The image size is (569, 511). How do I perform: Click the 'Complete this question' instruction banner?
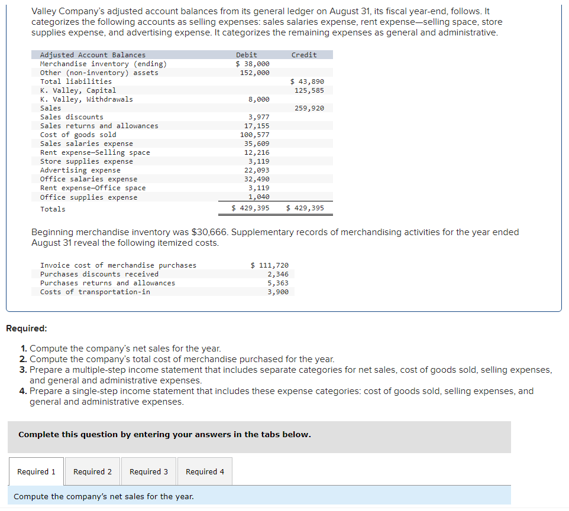(259, 437)
